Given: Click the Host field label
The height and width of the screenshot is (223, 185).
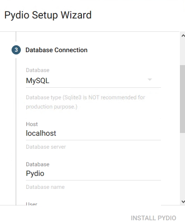Looking at the screenshot, I should click(32, 124).
